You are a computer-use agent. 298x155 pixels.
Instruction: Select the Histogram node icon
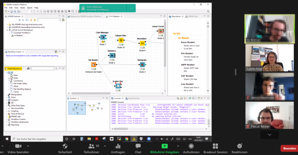(142, 65)
